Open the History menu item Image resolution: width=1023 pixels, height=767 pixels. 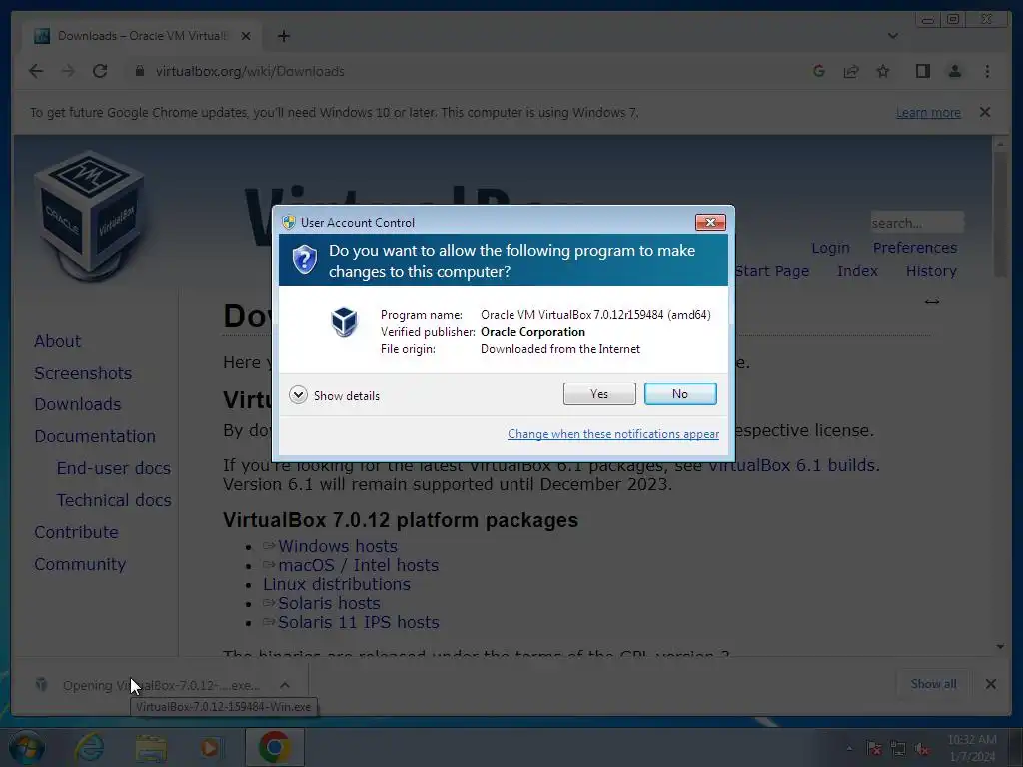point(931,271)
